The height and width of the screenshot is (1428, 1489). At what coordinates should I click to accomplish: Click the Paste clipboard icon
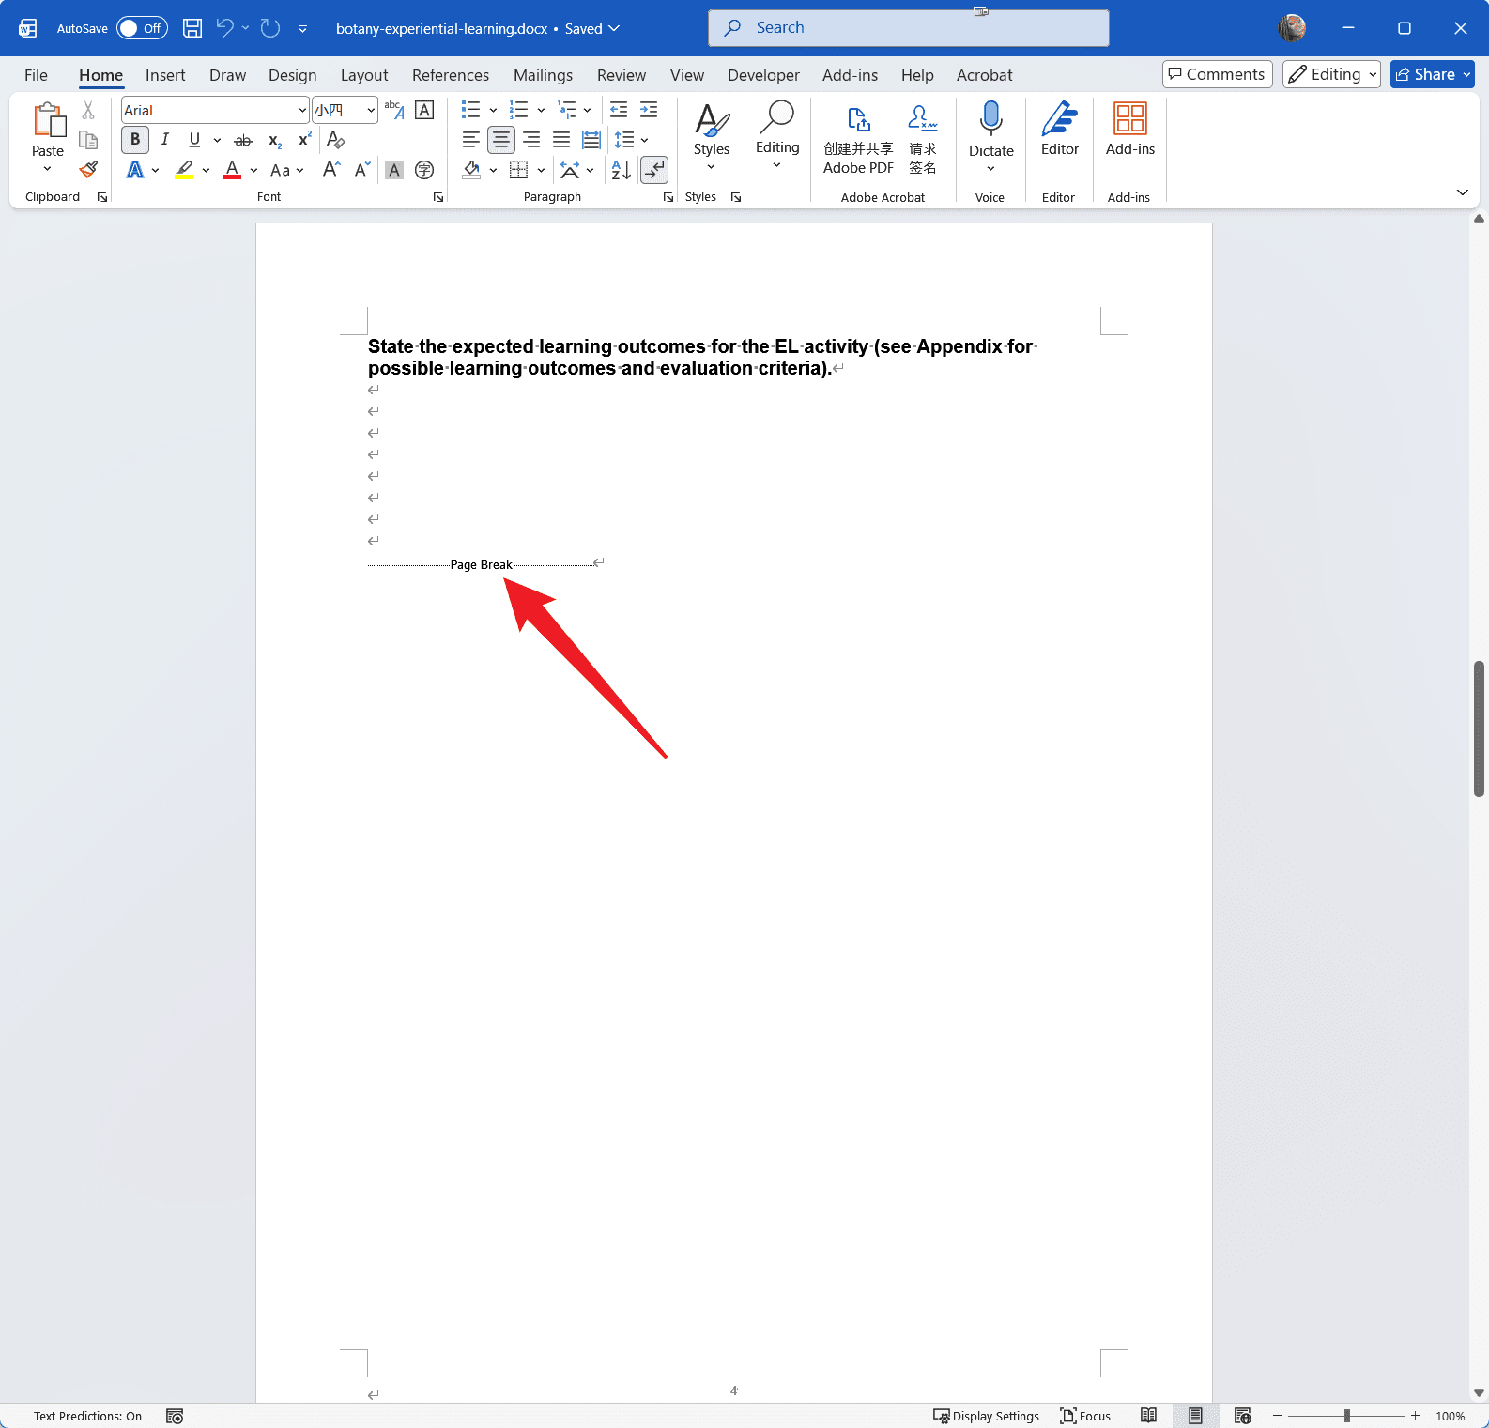(x=48, y=120)
